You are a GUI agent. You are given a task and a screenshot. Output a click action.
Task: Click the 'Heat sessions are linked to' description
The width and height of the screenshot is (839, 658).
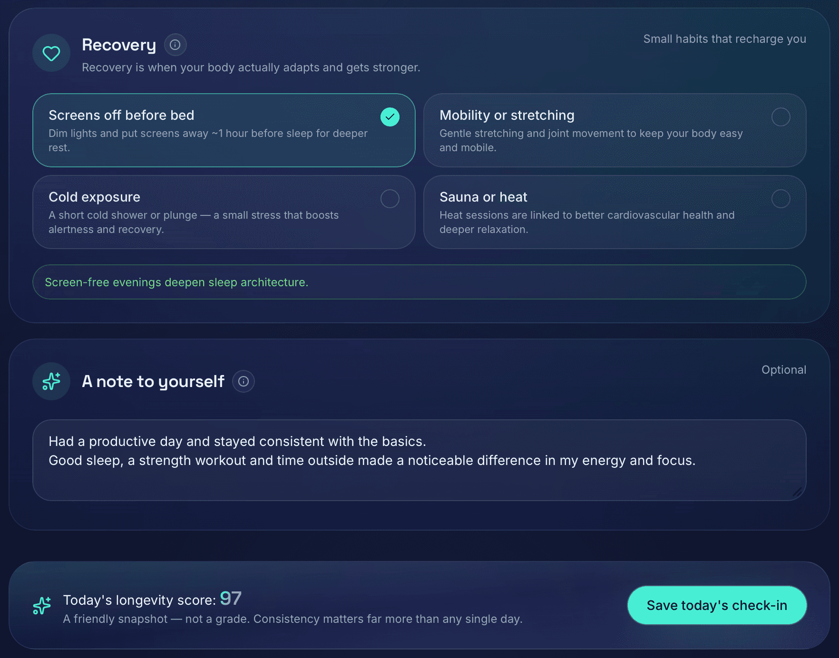tap(587, 222)
